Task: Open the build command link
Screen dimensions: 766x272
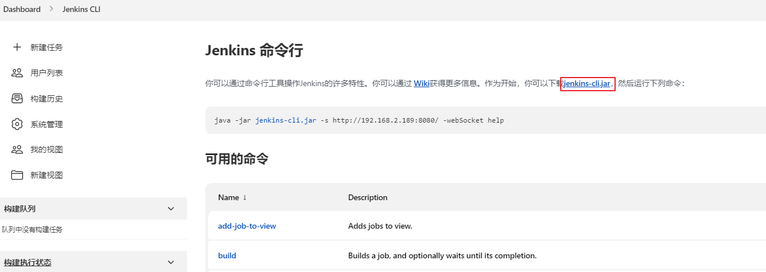Action: [x=227, y=255]
